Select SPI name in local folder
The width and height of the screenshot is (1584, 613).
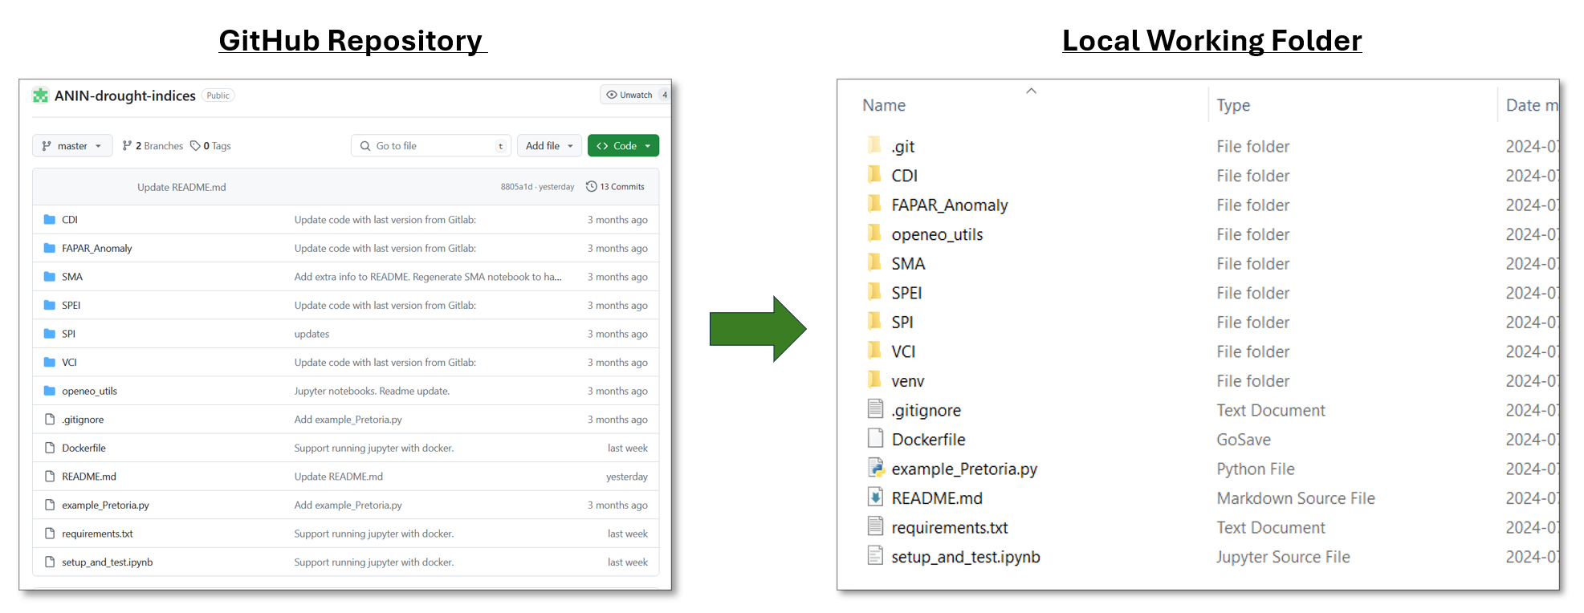(902, 322)
